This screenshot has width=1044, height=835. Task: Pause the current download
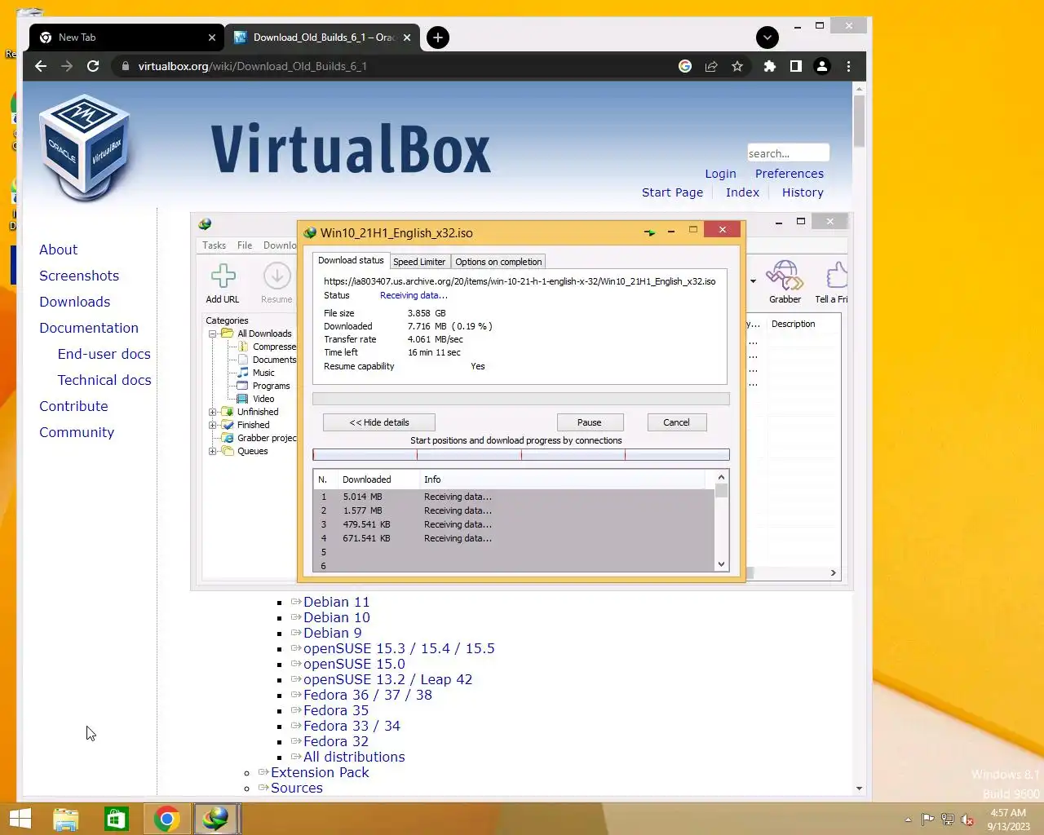point(590,422)
